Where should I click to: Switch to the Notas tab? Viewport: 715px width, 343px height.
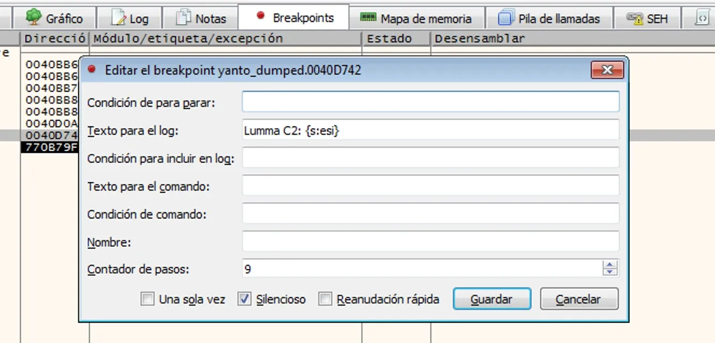(201, 18)
